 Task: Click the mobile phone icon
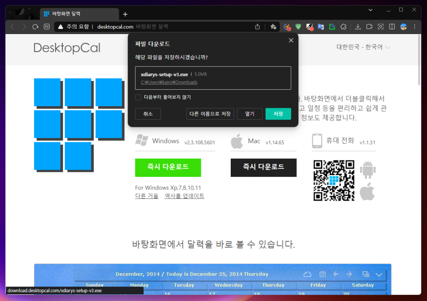pyautogui.click(x=317, y=141)
